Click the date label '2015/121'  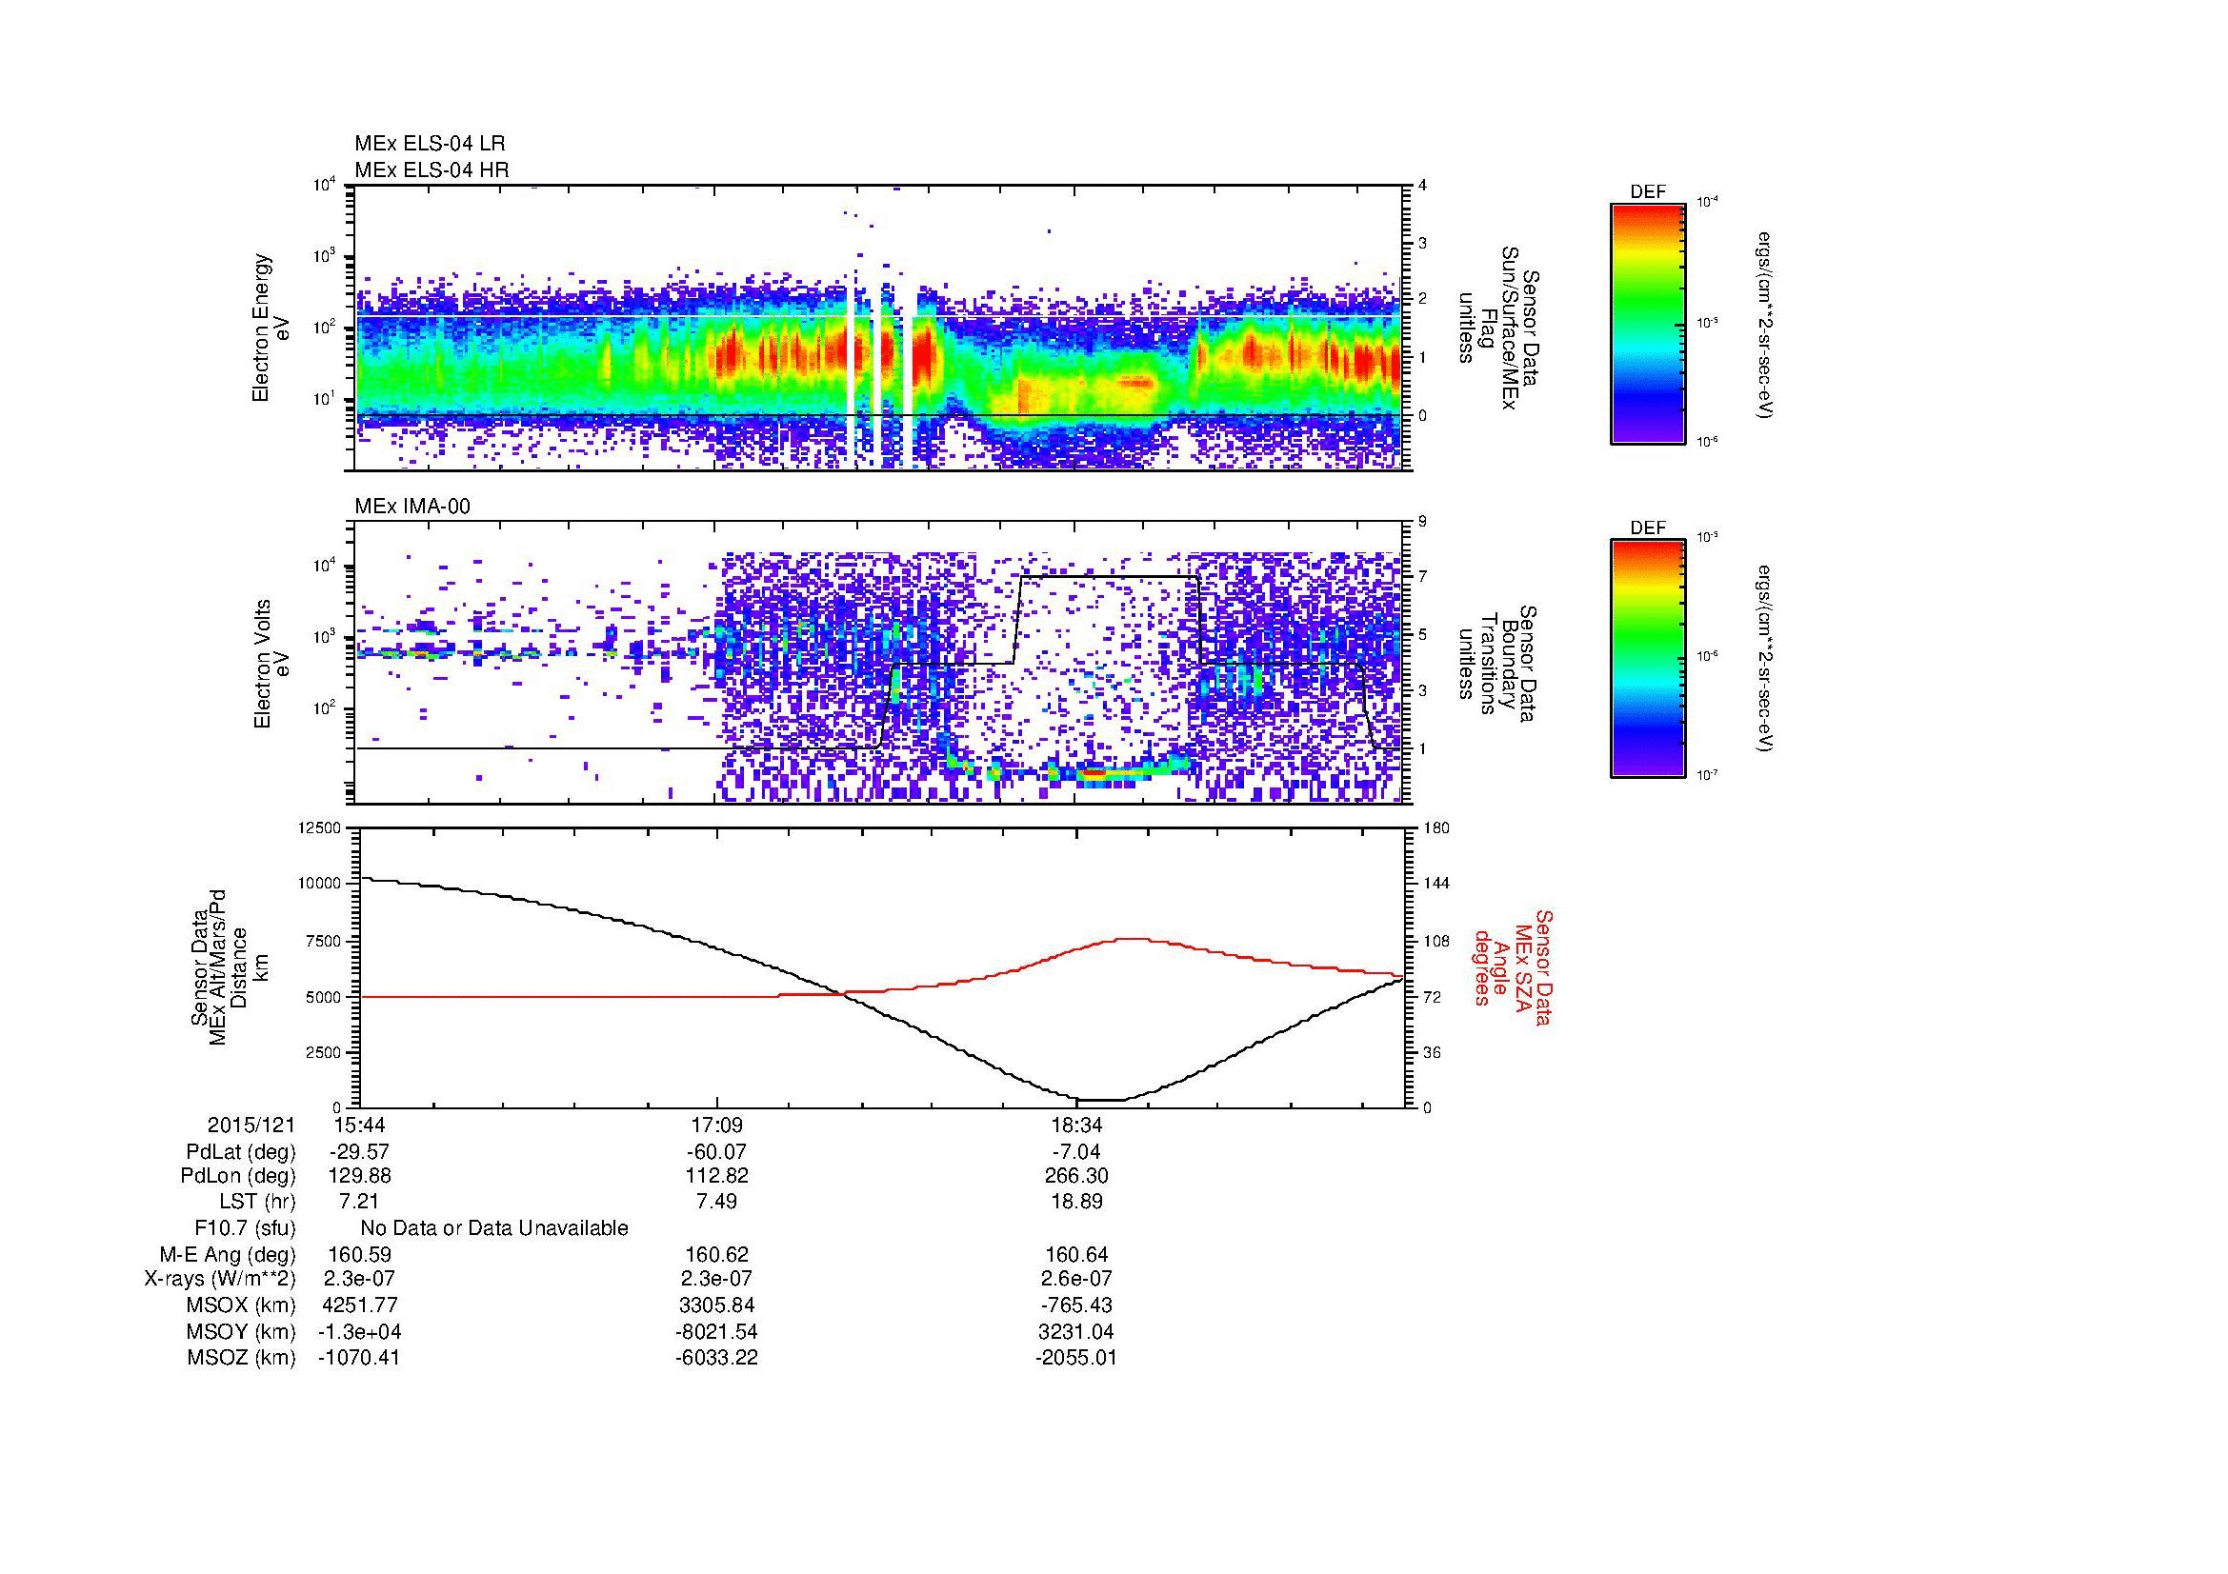(251, 1126)
